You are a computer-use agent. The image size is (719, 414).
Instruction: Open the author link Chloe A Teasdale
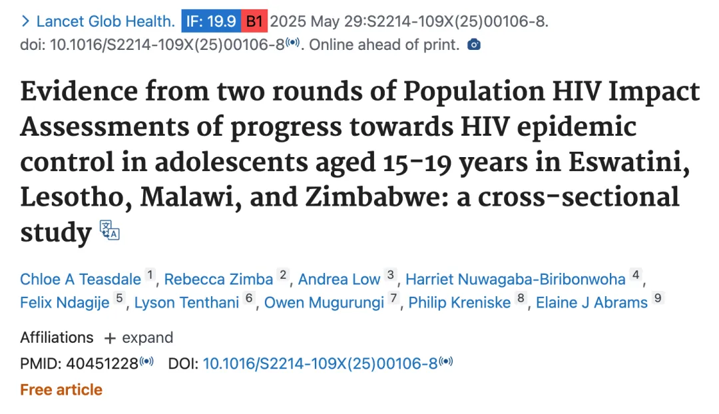click(x=81, y=279)
